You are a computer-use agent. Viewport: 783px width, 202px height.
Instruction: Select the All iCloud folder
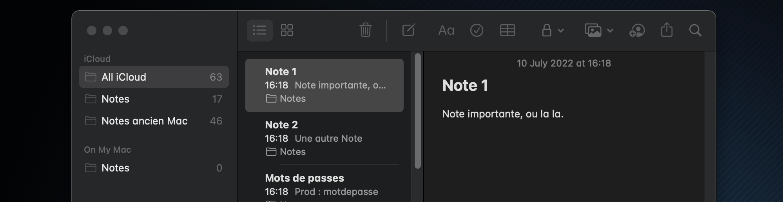click(154, 77)
